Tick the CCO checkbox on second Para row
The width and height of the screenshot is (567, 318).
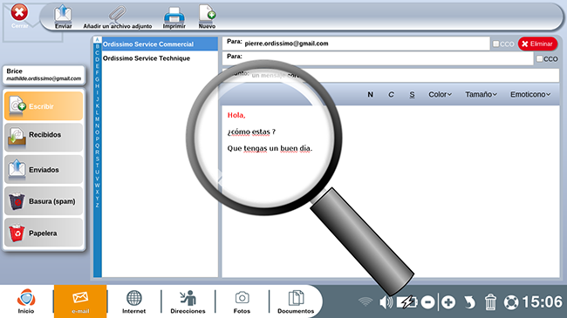[539, 58]
